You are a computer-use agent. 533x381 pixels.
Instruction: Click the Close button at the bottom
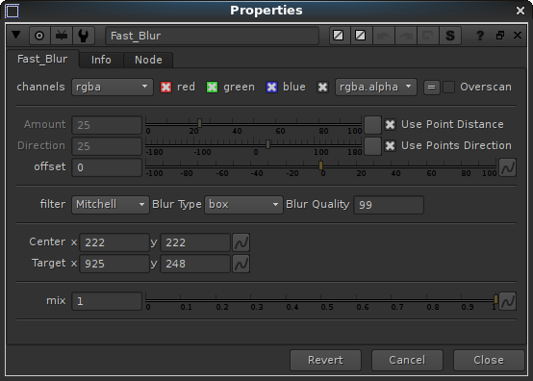tap(489, 360)
